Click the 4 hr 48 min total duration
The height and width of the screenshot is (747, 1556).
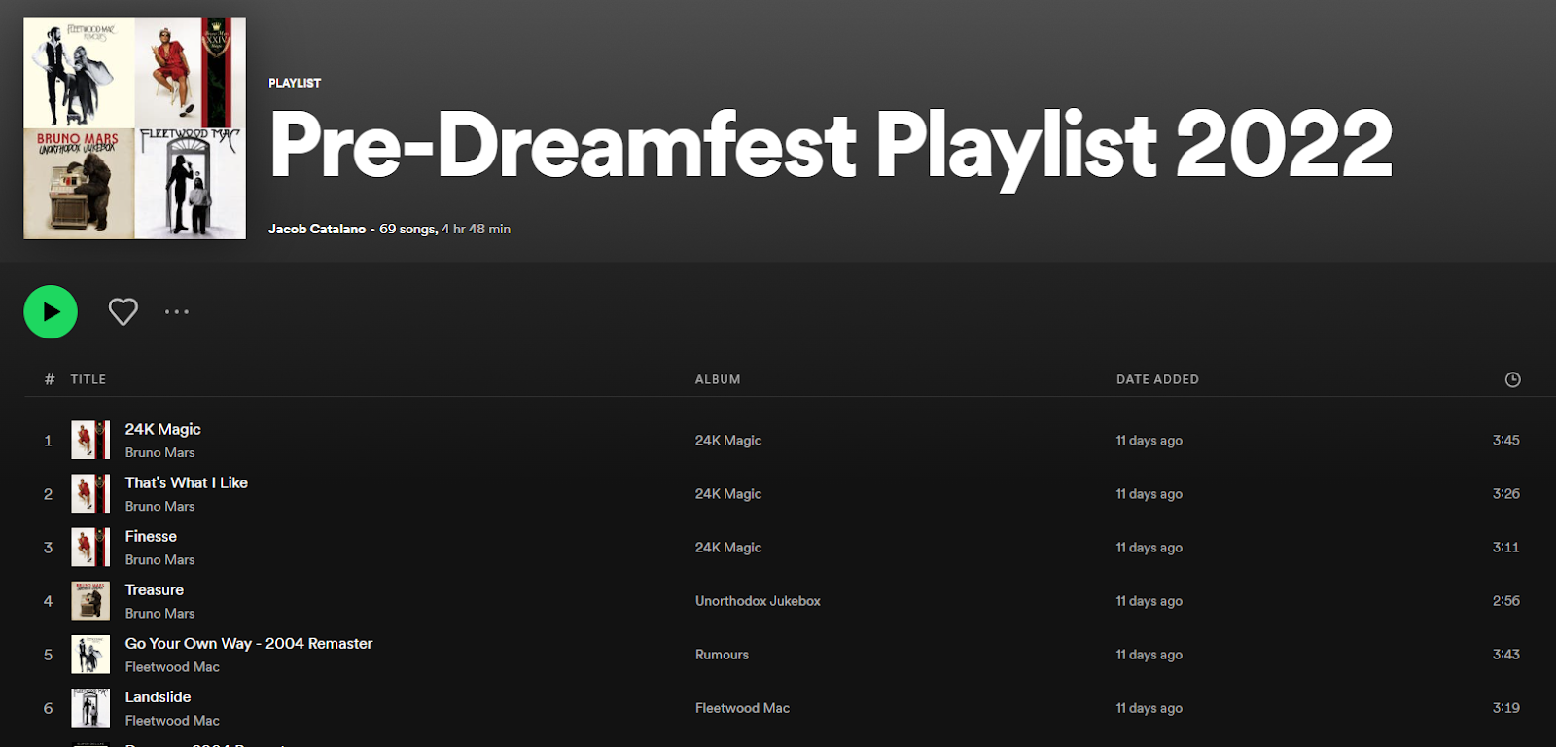[x=476, y=229]
